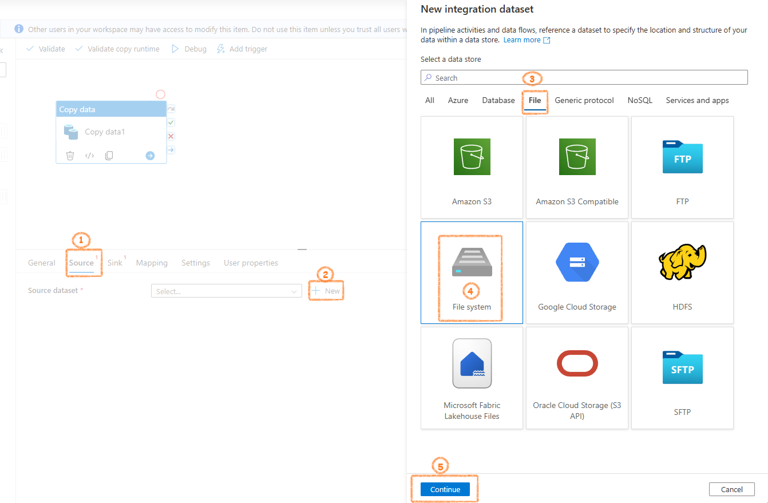
Task: Click the Continue button
Action: click(445, 489)
